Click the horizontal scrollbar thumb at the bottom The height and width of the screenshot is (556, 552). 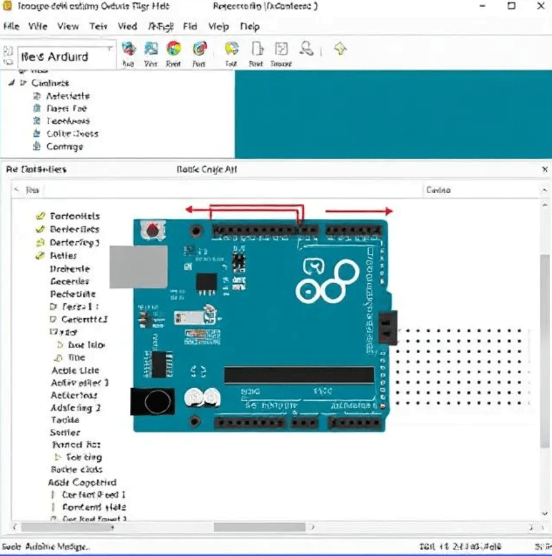[x=259, y=527]
